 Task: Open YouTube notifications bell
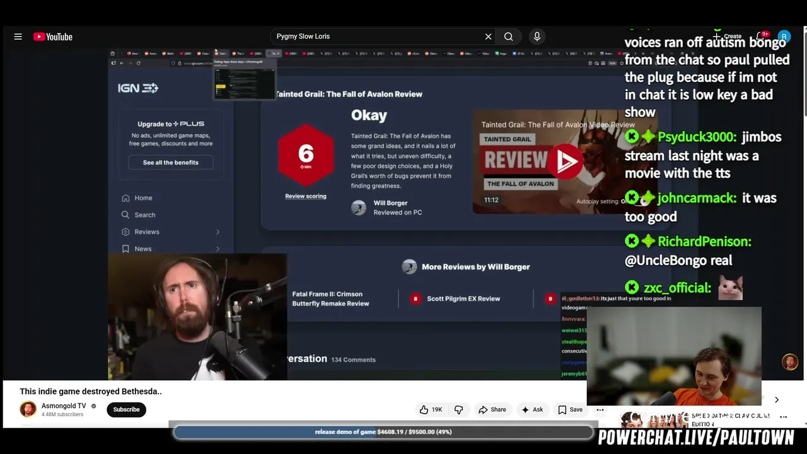762,37
